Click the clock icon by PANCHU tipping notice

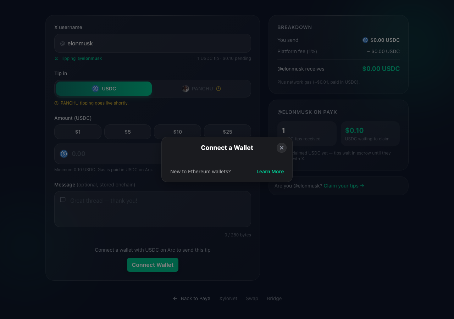click(x=56, y=103)
